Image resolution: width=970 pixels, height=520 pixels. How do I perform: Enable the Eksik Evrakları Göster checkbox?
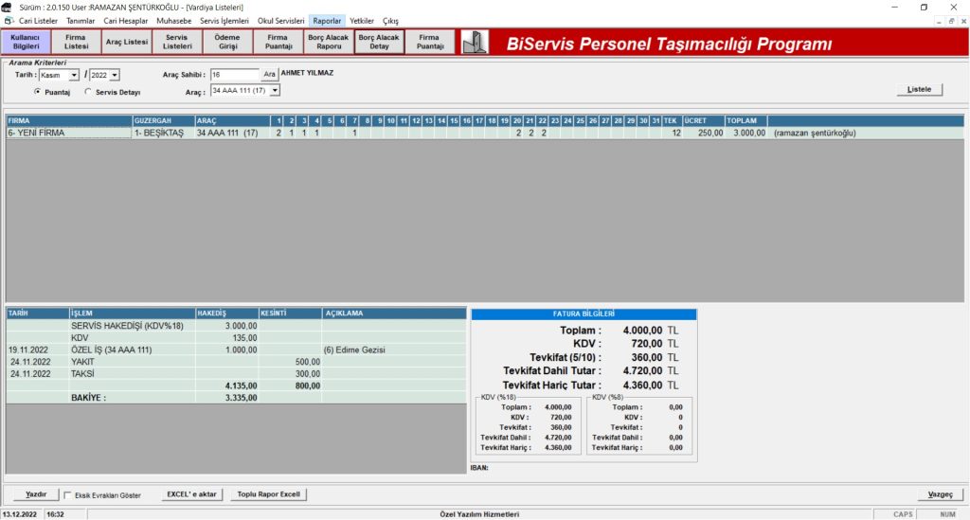(x=68, y=494)
